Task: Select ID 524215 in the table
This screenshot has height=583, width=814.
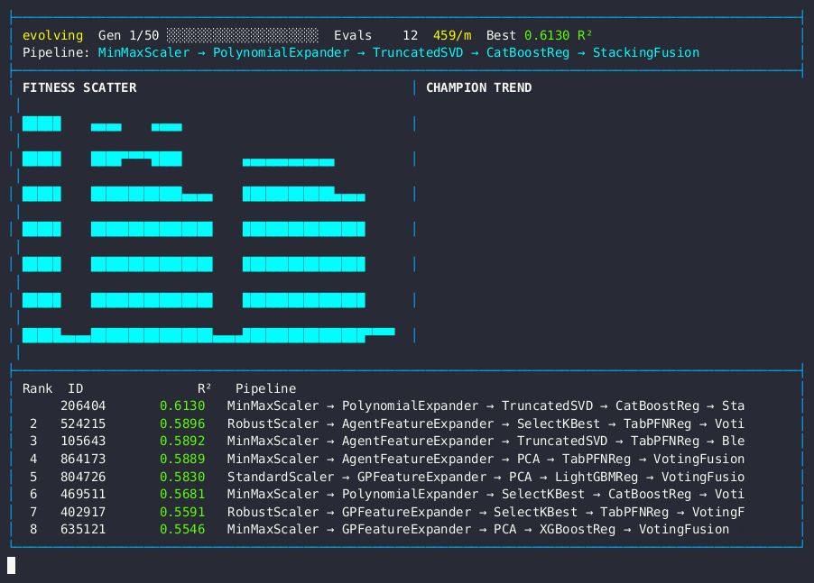Action: tap(83, 424)
